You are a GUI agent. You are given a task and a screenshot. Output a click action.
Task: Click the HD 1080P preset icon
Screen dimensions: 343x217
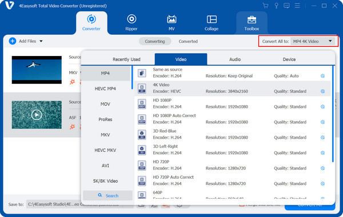142,104
